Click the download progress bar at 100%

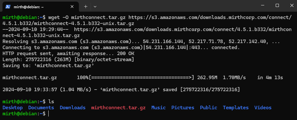tap(141, 78)
